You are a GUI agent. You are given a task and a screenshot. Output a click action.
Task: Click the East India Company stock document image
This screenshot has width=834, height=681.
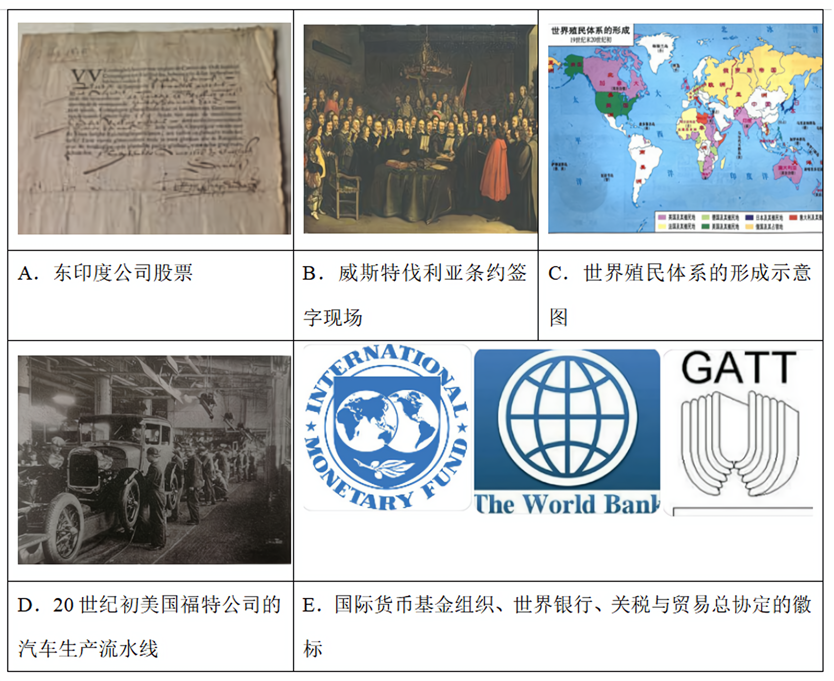point(154,129)
